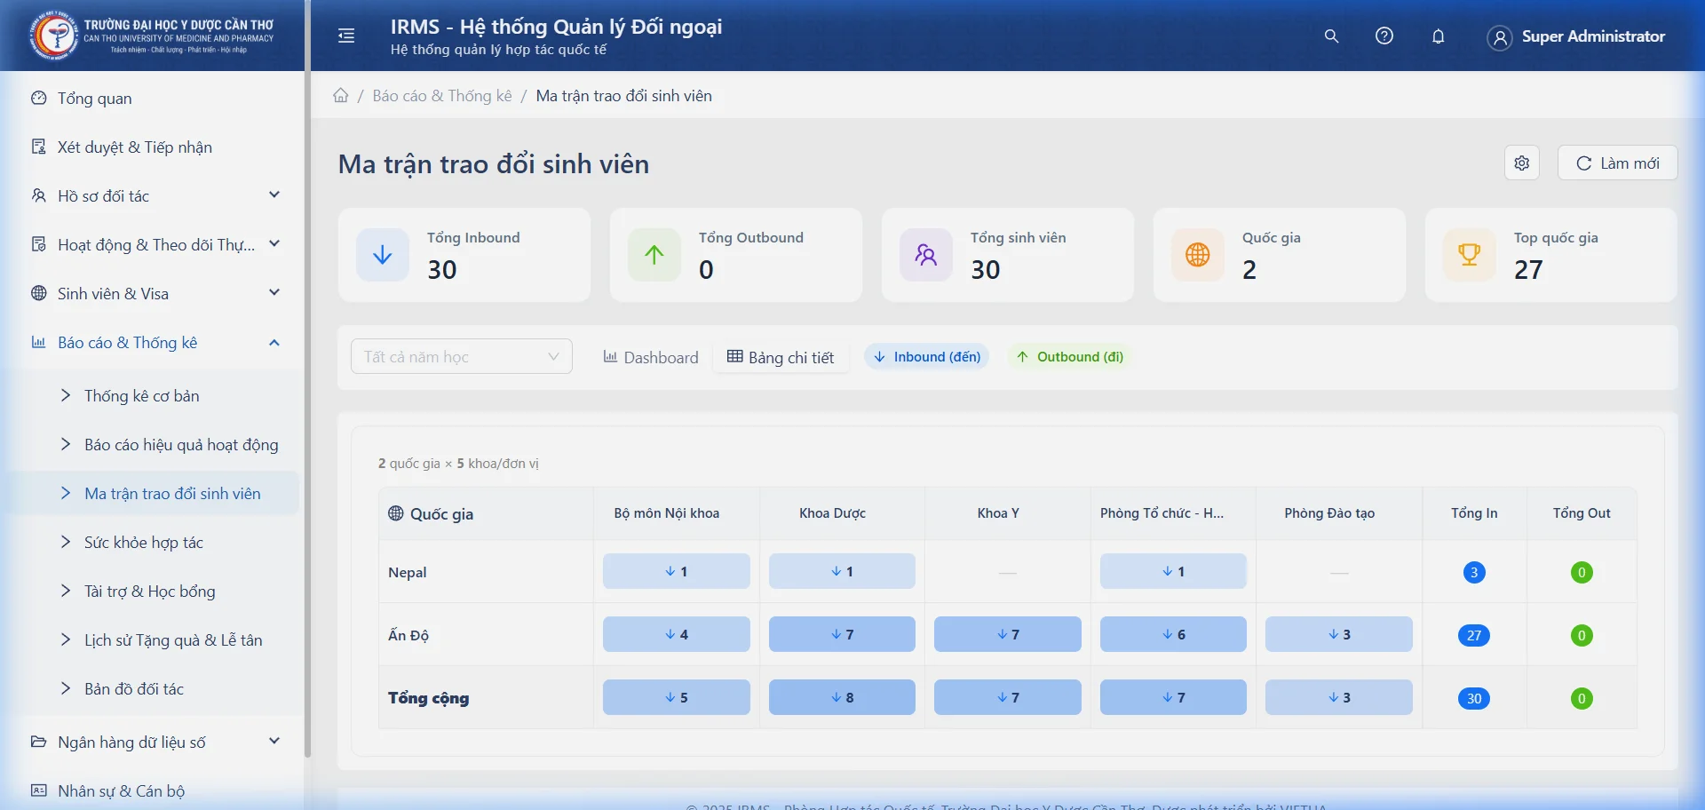Click the Làm mới refresh button
1705x810 pixels.
click(x=1617, y=163)
